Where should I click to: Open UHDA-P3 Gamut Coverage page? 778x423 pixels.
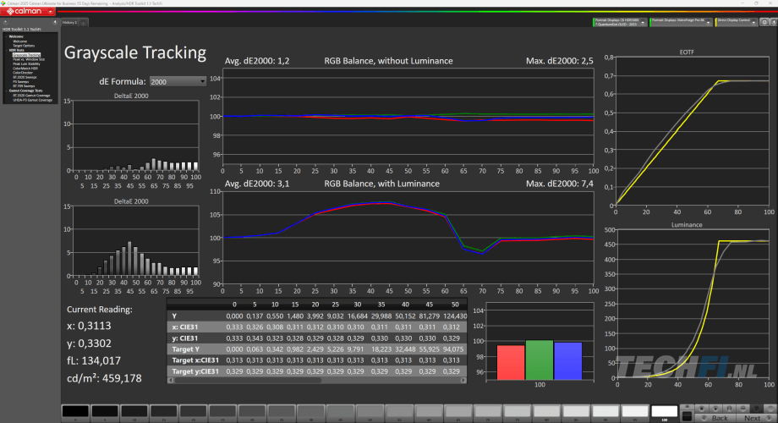click(32, 100)
